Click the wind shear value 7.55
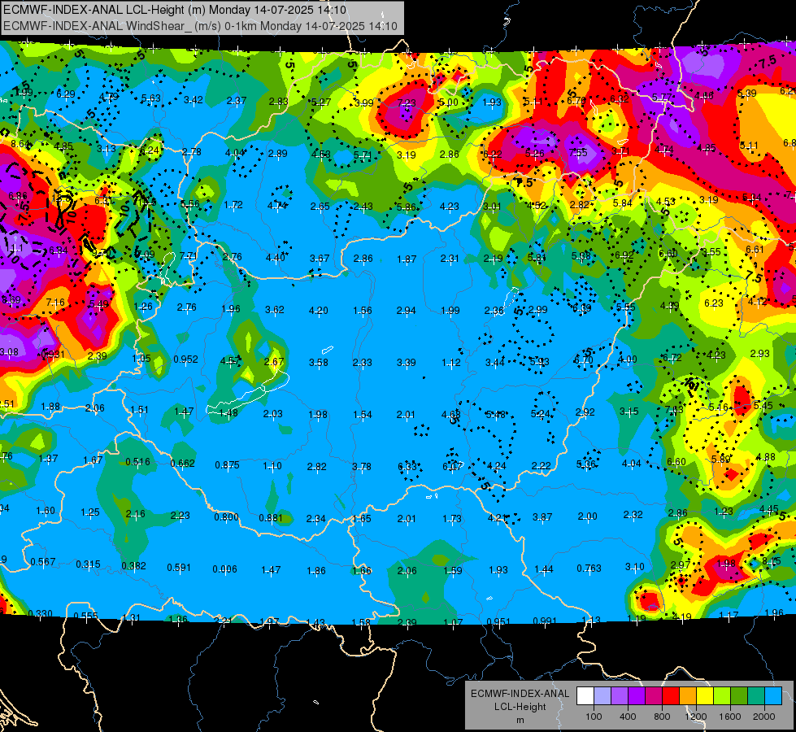The width and height of the screenshot is (796, 732). click(578, 152)
